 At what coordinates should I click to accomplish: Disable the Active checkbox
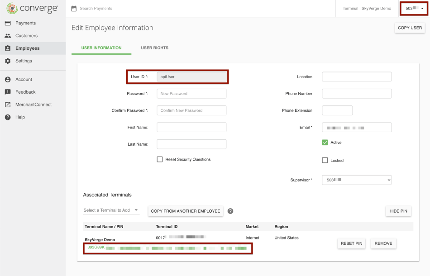[325, 142]
